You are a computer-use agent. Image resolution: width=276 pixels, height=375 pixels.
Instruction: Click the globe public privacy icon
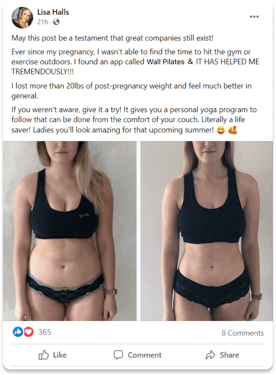tap(56, 22)
